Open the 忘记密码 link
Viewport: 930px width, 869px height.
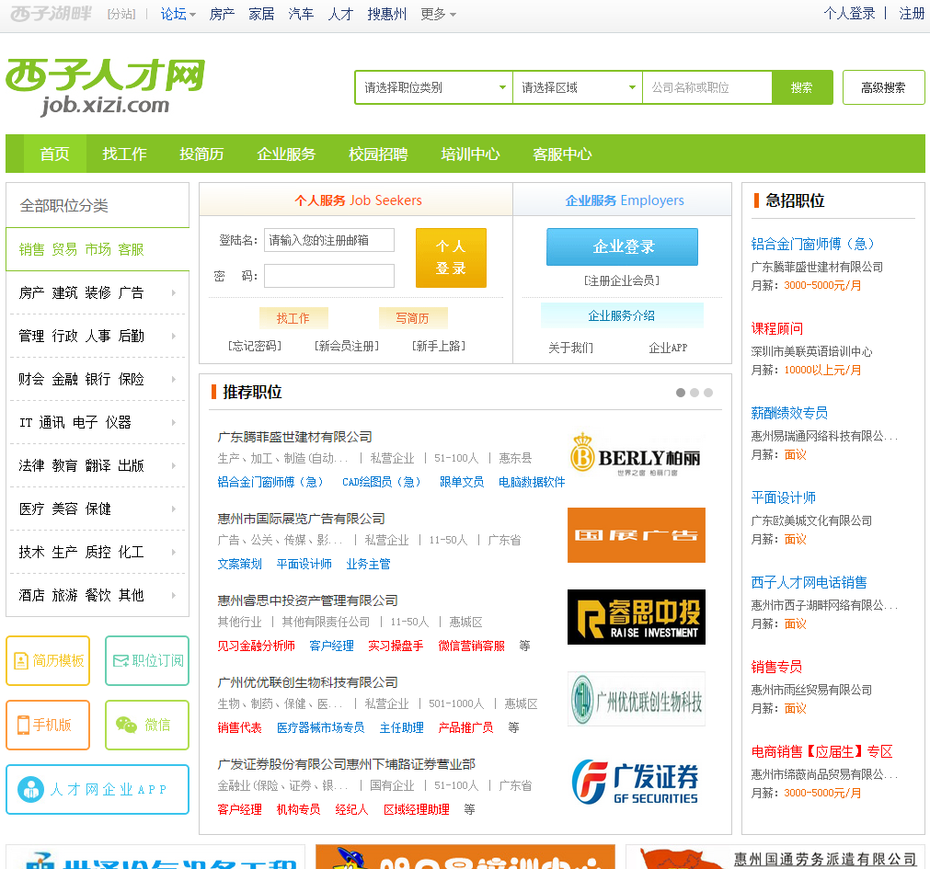point(255,346)
